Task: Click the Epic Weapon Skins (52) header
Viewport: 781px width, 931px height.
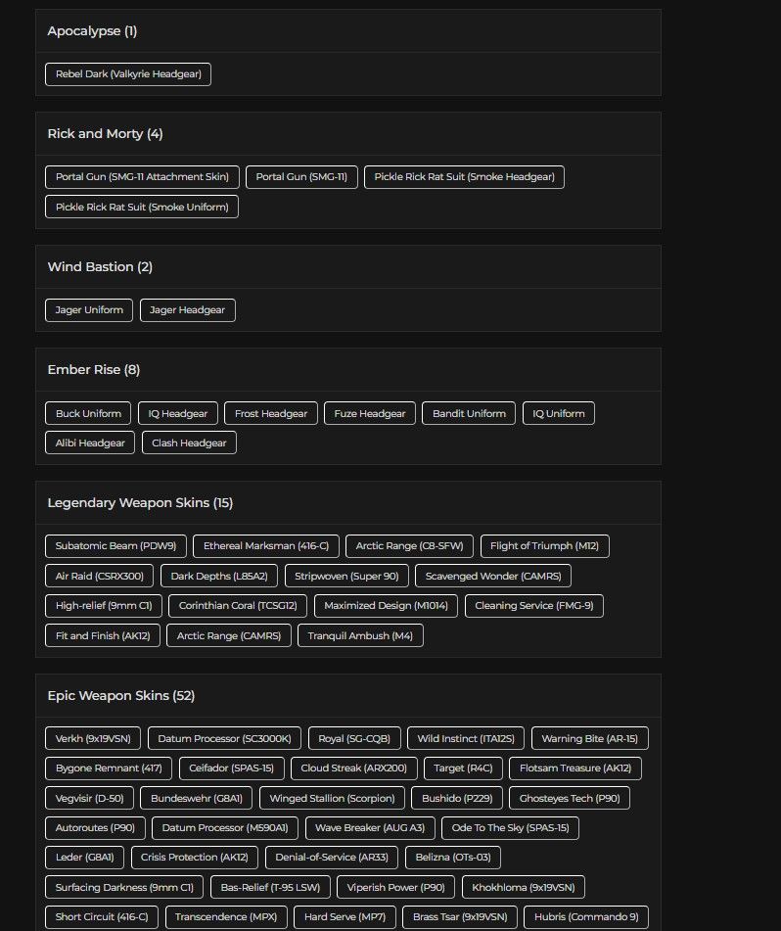Action: (121, 695)
